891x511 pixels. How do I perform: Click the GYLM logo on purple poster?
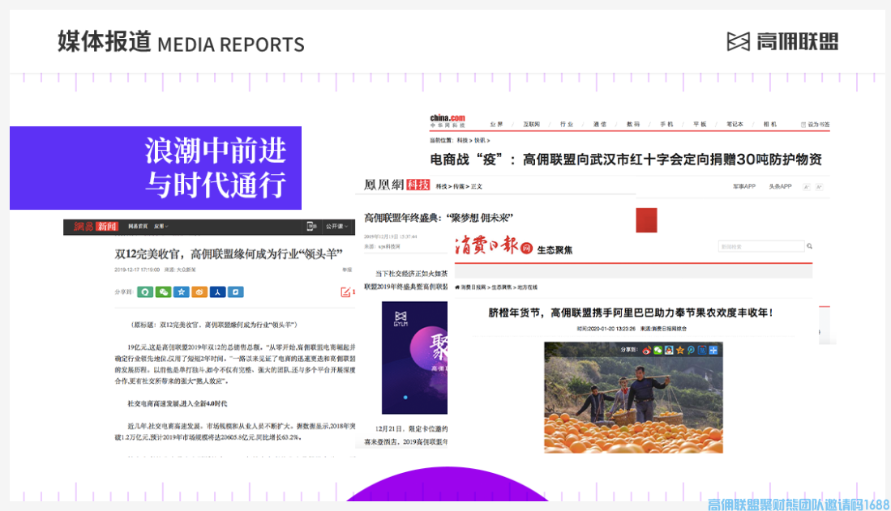[x=401, y=318]
